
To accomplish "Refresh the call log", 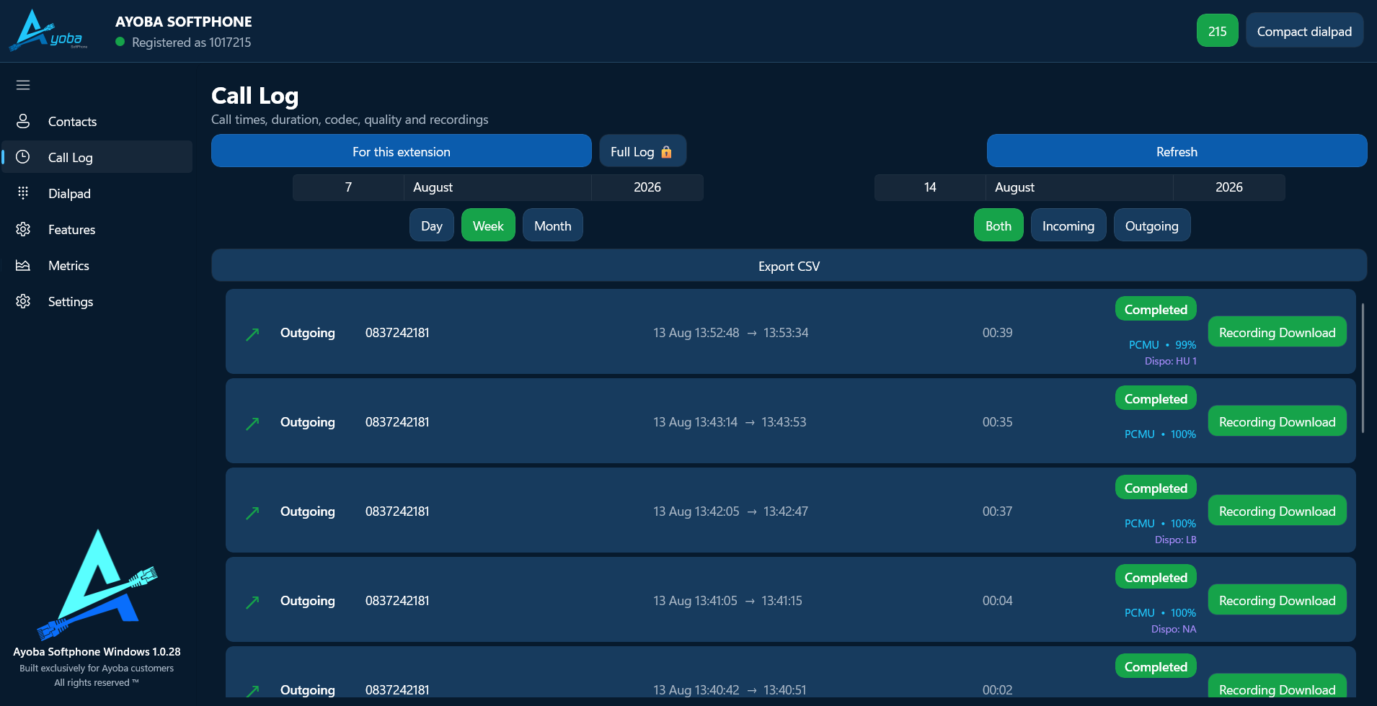I will (x=1177, y=151).
